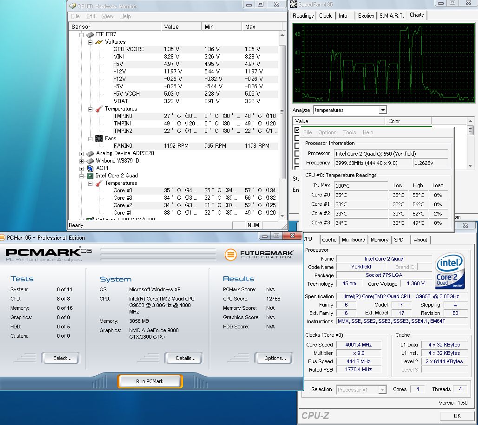Uncheck the first checked chart value checkbox
Viewport: 478px width, 425px height.
point(297,131)
